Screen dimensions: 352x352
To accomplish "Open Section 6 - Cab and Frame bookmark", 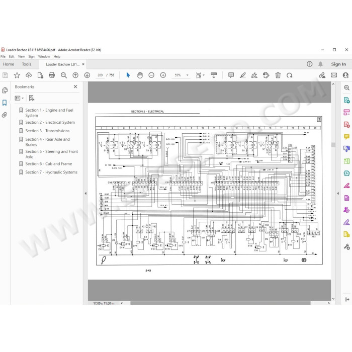I will point(48,164).
